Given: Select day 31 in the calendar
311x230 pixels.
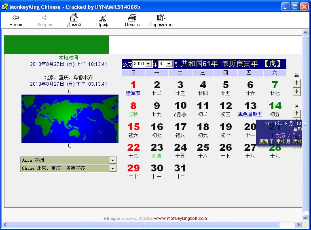Looking at the screenshot, I should 180,171.
